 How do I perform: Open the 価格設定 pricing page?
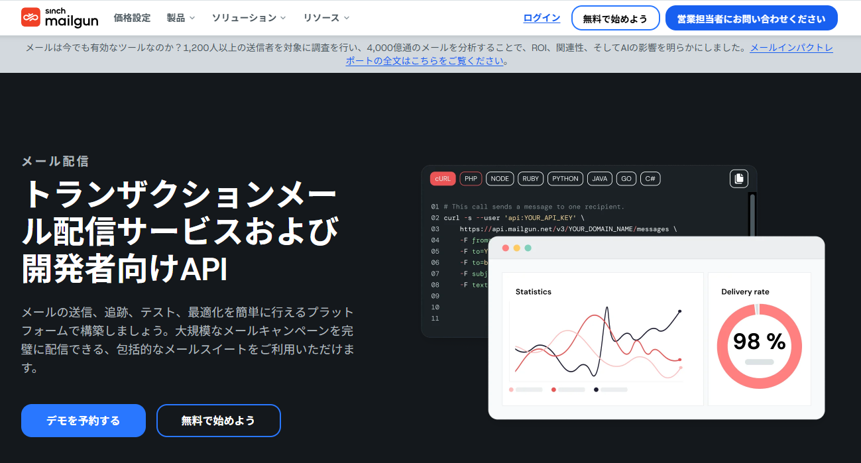pyautogui.click(x=132, y=18)
